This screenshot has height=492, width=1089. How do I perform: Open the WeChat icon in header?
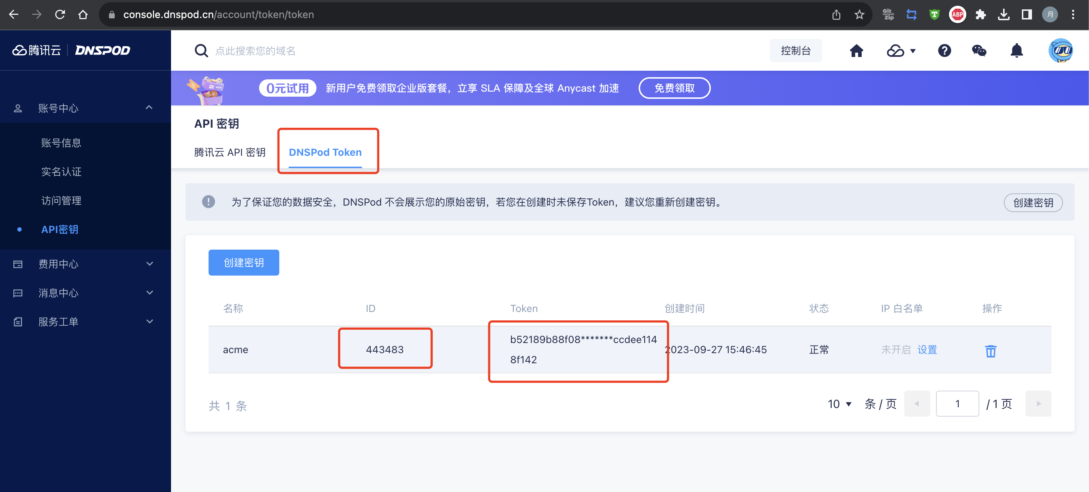point(979,51)
